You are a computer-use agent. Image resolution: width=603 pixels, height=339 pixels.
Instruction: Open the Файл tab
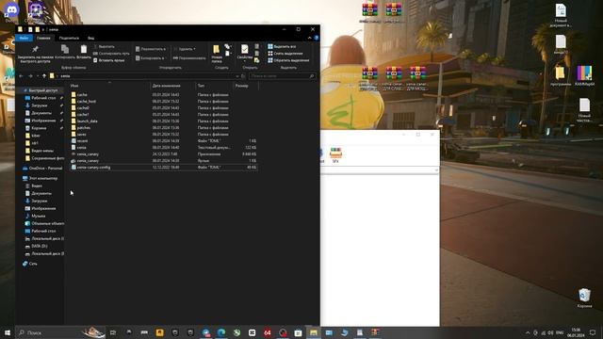[x=24, y=38]
